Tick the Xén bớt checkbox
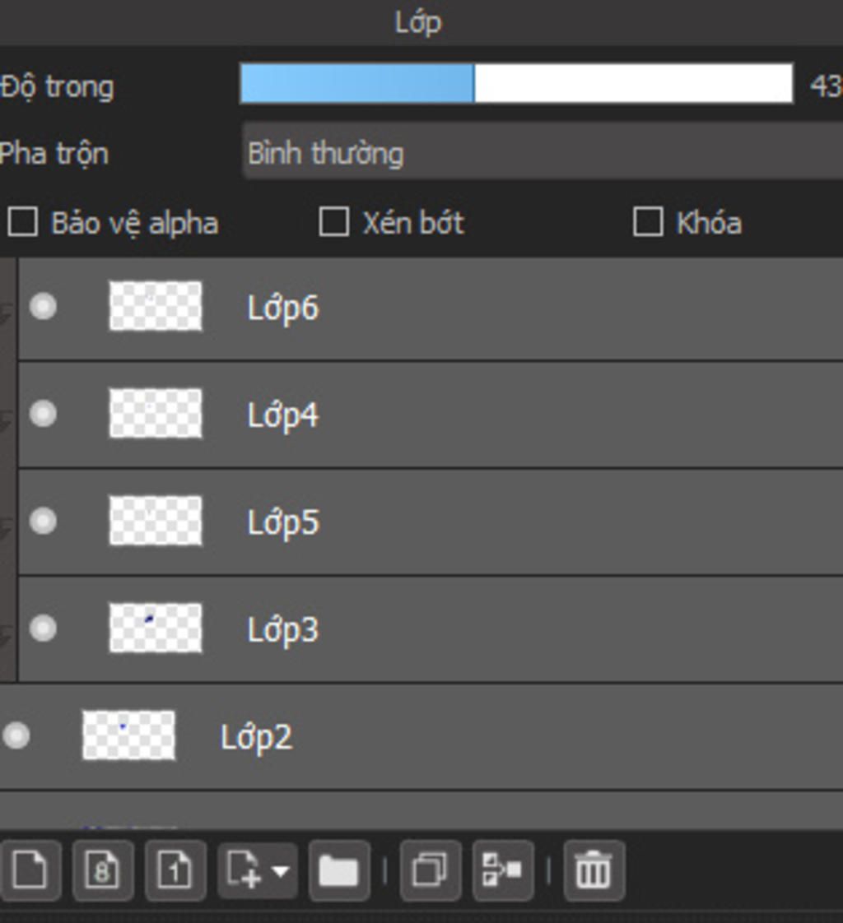Image resolution: width=843 pixels, height=923 pixels. 334,222
